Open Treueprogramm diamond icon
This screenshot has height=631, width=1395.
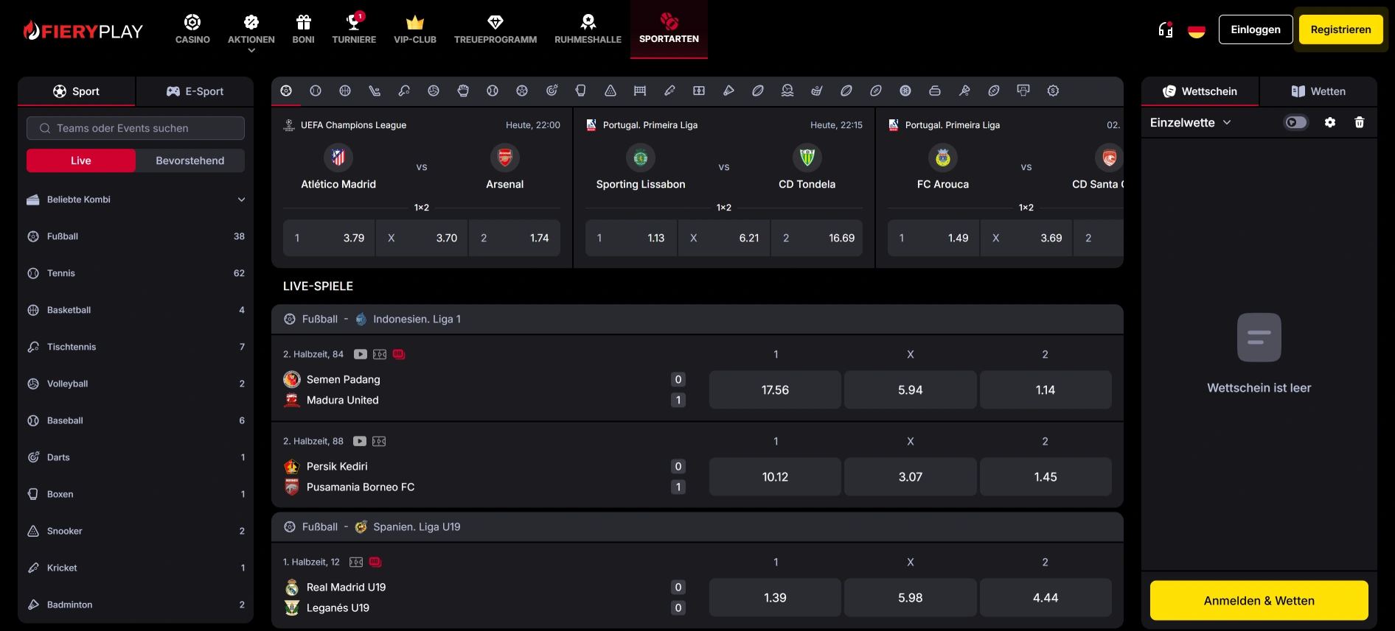point(495,22)
